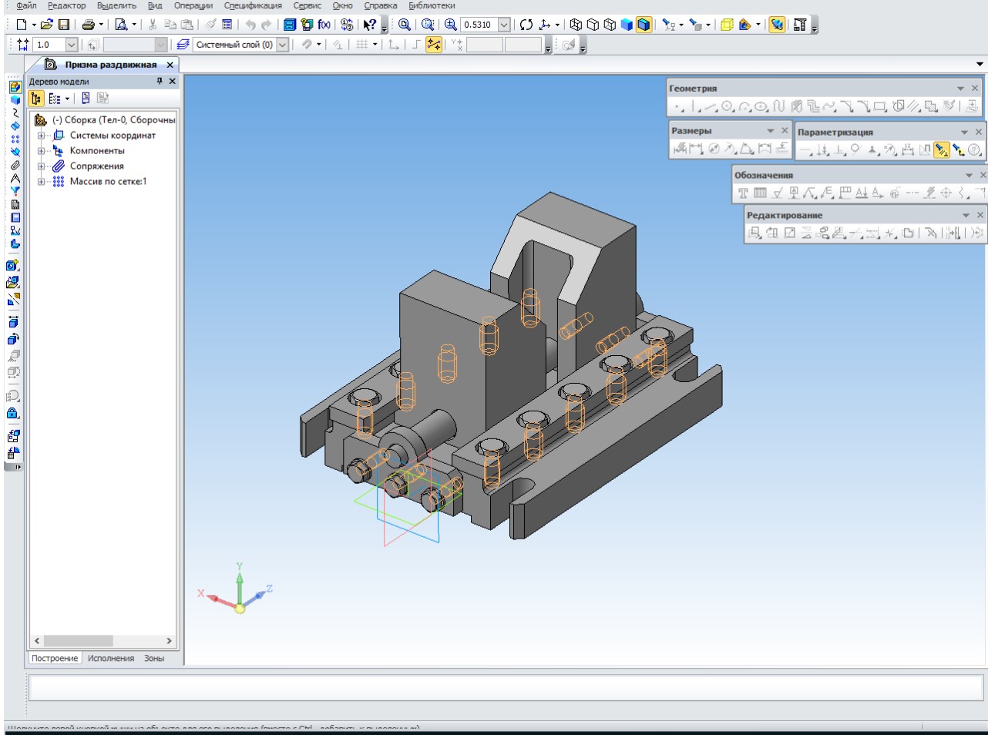Toggle shaded with edges display mode
Screen dimensions: 988x735
(x=644, y=25)
